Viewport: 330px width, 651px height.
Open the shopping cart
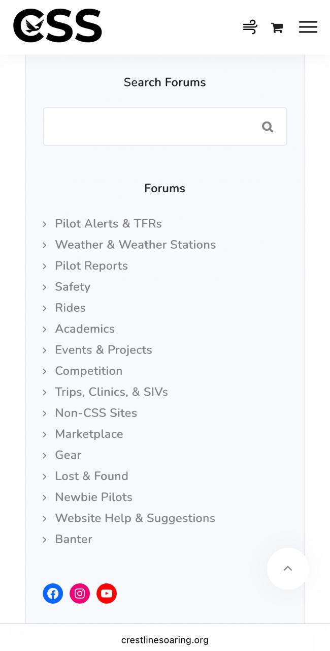coord(277,27)
